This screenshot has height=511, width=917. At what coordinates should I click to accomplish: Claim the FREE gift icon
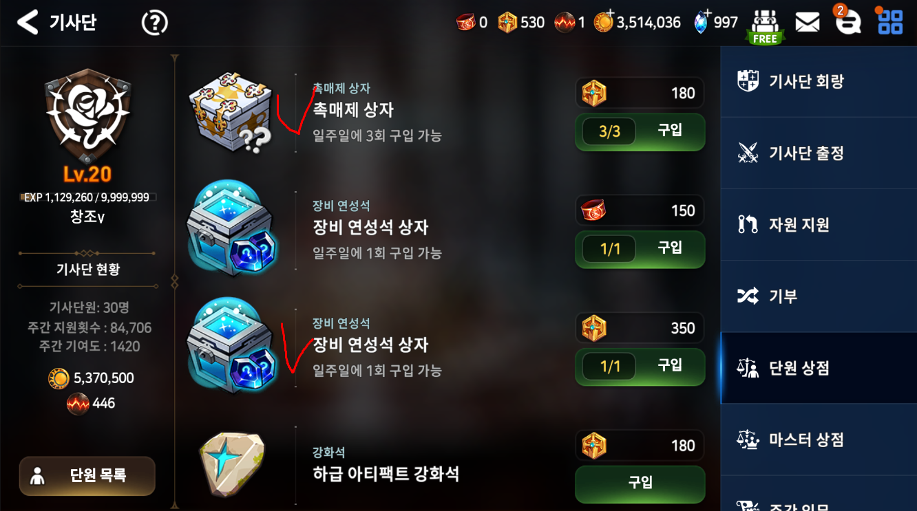pos(765,27)
